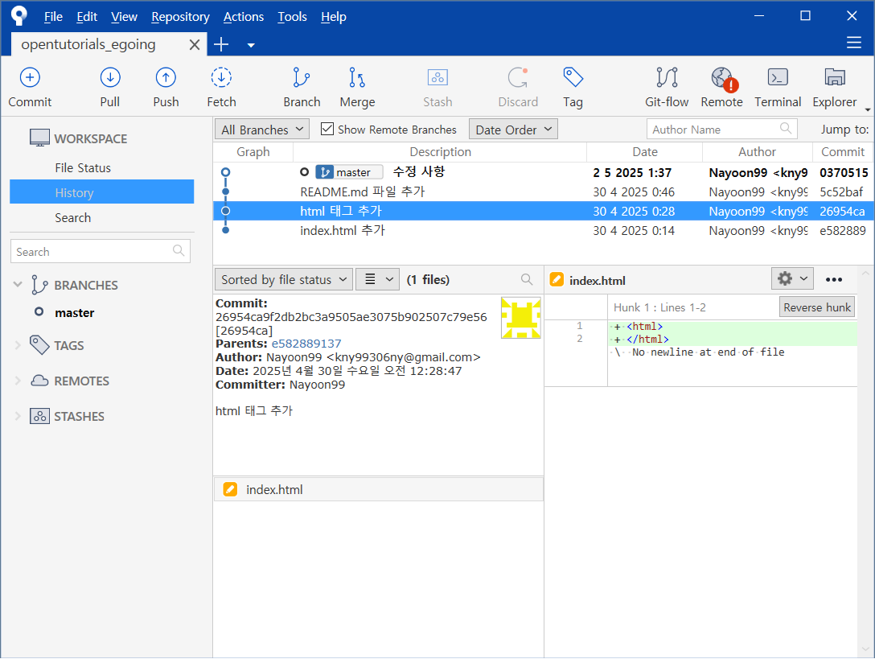Select Search in the workspace sidebar

point(72,217)
